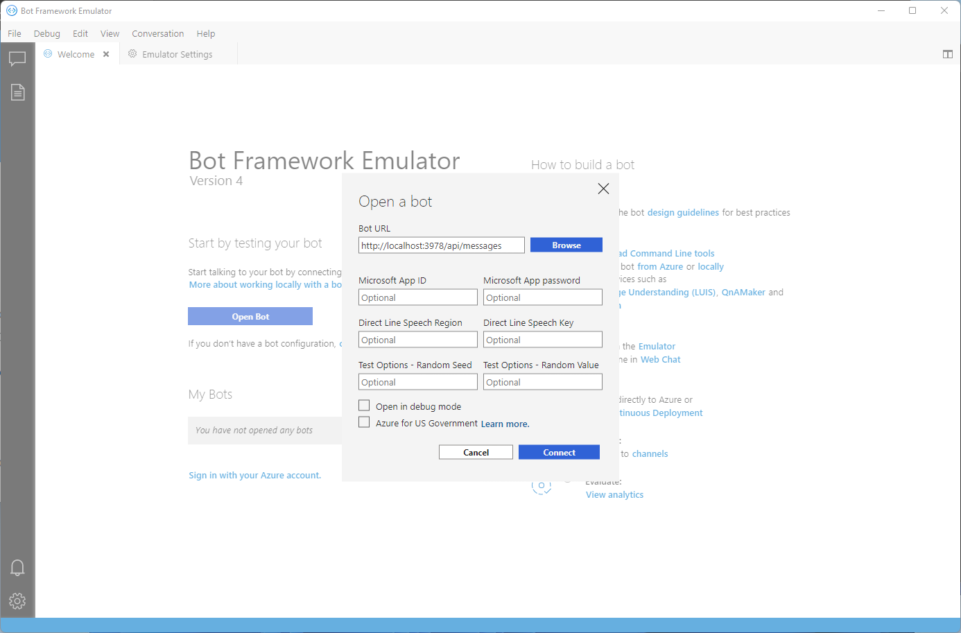Open the Debug menu
Image resolution: width=961 pixels, height=633 pixels.
pos(47,33)
